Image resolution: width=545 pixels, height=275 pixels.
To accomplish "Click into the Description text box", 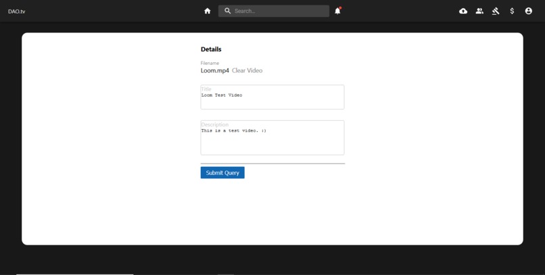I will point(272,138).
